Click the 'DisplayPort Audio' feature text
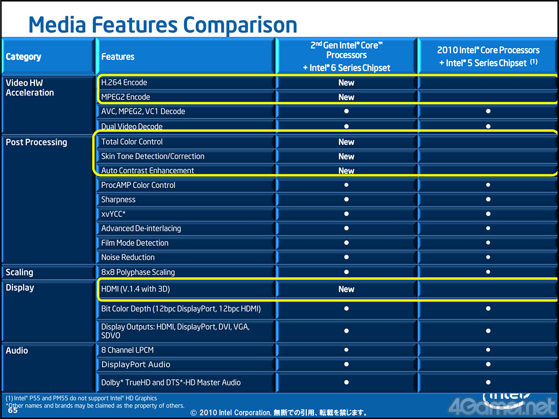The height and width of the screenshot is (419, 559). pos(136,364)
